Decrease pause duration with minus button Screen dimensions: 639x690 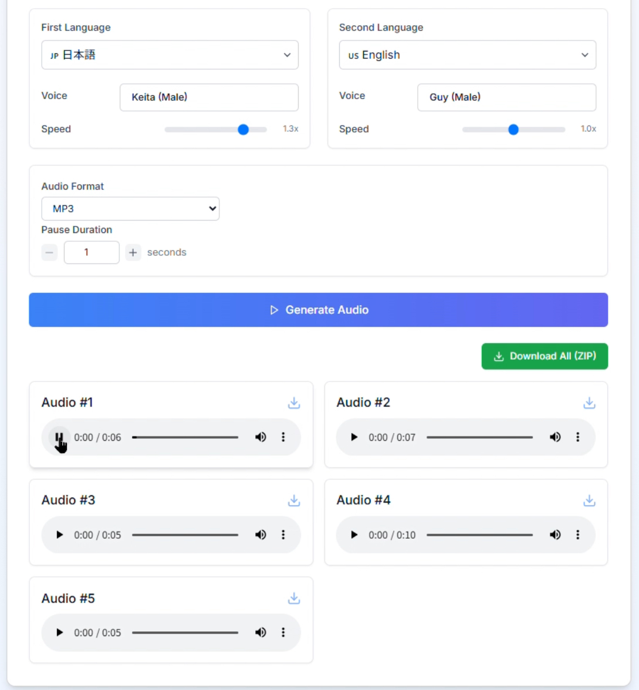tap(49, 252)
